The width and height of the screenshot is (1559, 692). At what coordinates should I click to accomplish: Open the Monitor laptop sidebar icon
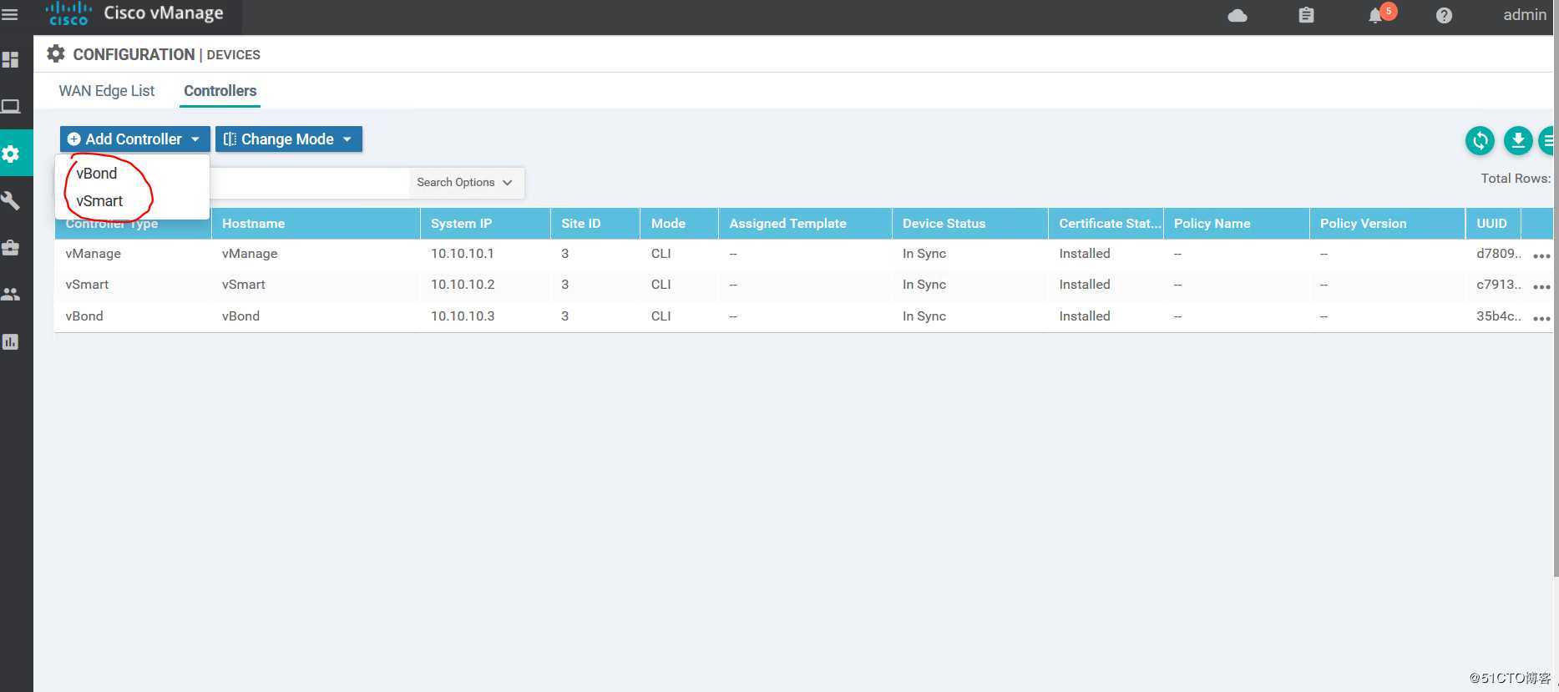(11, 107)
